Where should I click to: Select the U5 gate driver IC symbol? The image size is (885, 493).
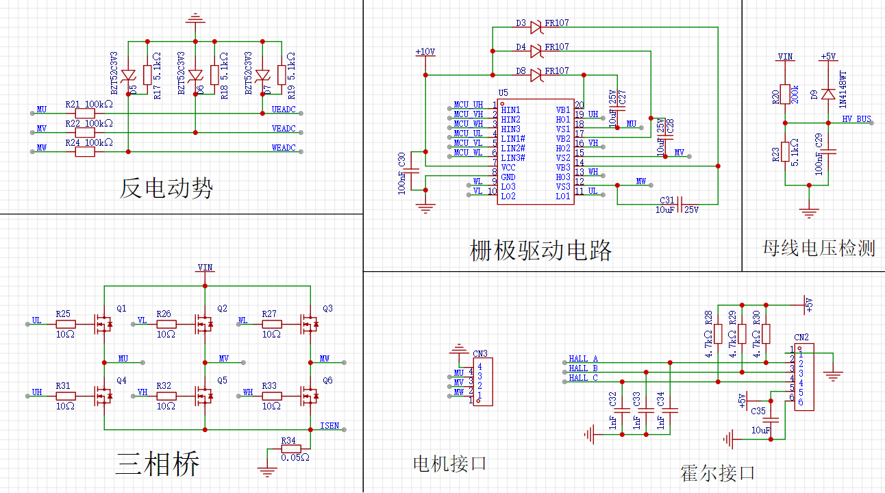tap(538, 151)
